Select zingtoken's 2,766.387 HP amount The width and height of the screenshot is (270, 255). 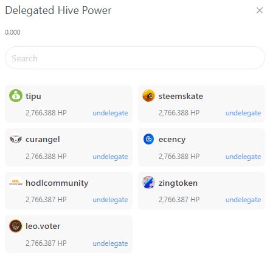[x=179, y=200]
